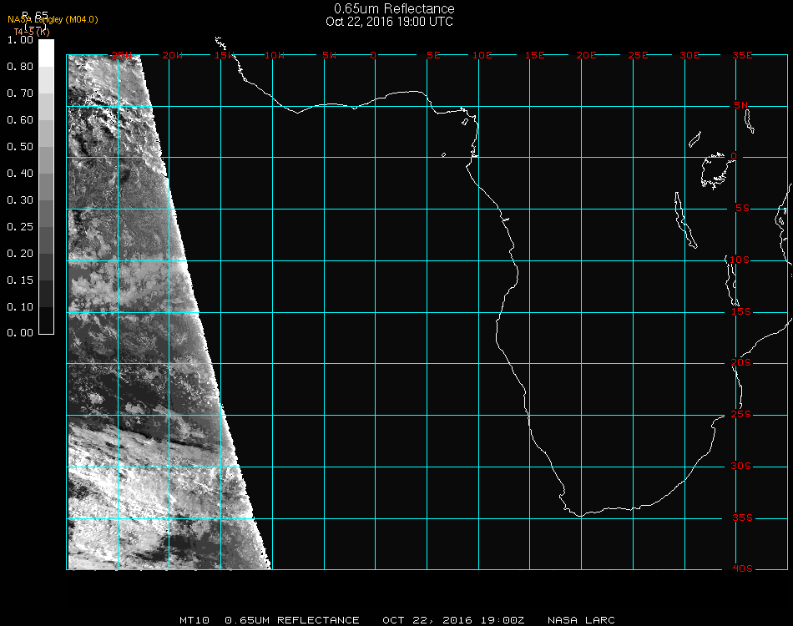This screenshot has width=793, height=626.
Task: Click the "0.65UM REFLECTANCE" footer caption
Action: pyautogui.click(x=292, y=620)
